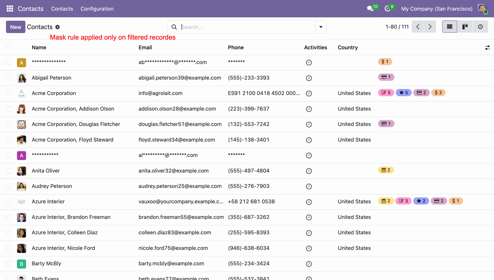Click into the Search field
This screenshot has width=494, height=280.
click(248, 27)
